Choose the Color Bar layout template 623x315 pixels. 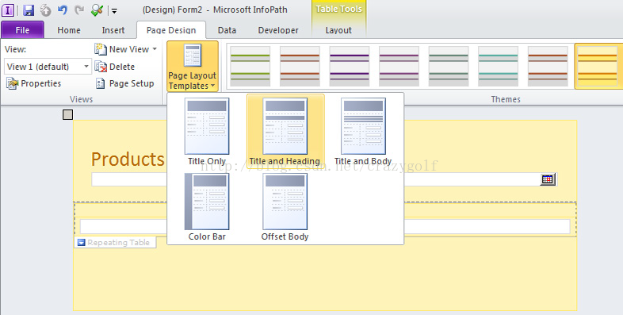pyautogui.click(x=207, y=207)
